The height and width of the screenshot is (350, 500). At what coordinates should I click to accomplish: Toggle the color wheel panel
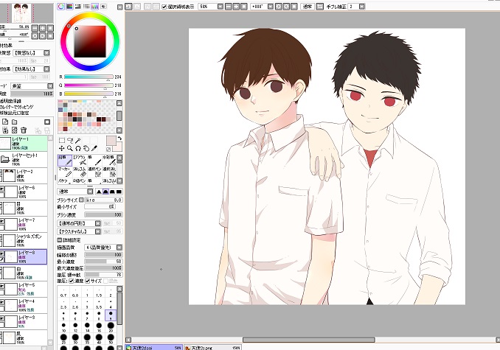61,7
